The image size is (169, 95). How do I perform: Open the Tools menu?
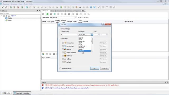point(26,4)
